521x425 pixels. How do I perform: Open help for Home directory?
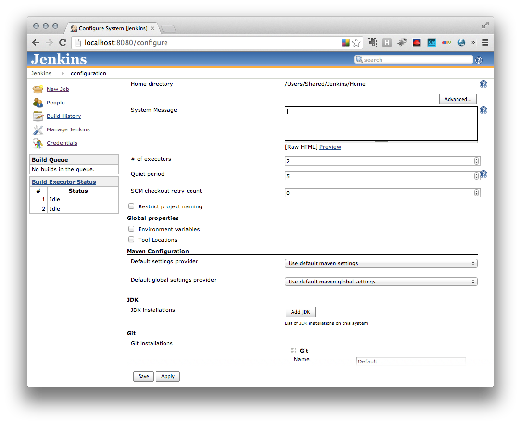coord(483,84)
